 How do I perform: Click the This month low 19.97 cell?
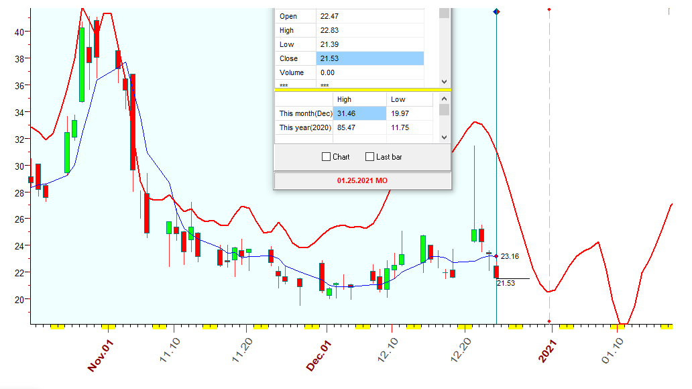pos(410,113)
